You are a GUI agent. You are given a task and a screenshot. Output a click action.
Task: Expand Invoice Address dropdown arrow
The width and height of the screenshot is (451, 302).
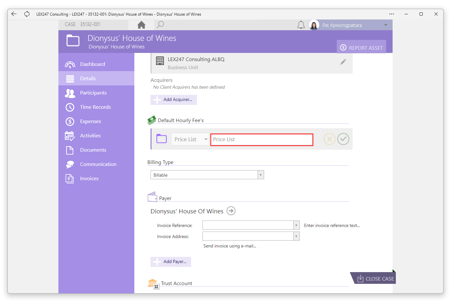click(296, 236)
